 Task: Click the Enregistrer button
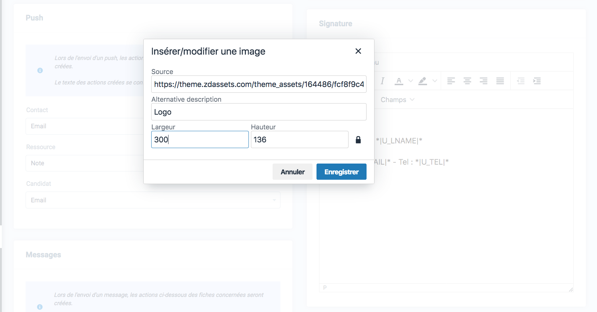coord(341,172)
